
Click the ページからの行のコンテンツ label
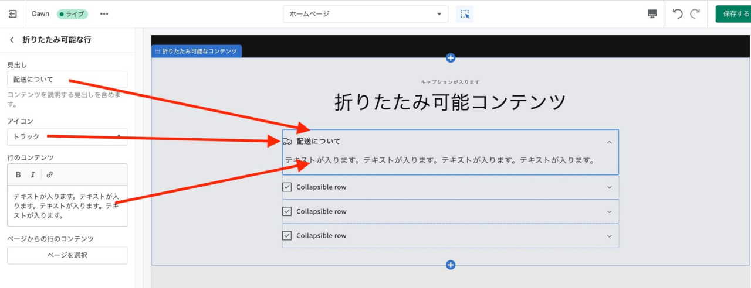50,239
